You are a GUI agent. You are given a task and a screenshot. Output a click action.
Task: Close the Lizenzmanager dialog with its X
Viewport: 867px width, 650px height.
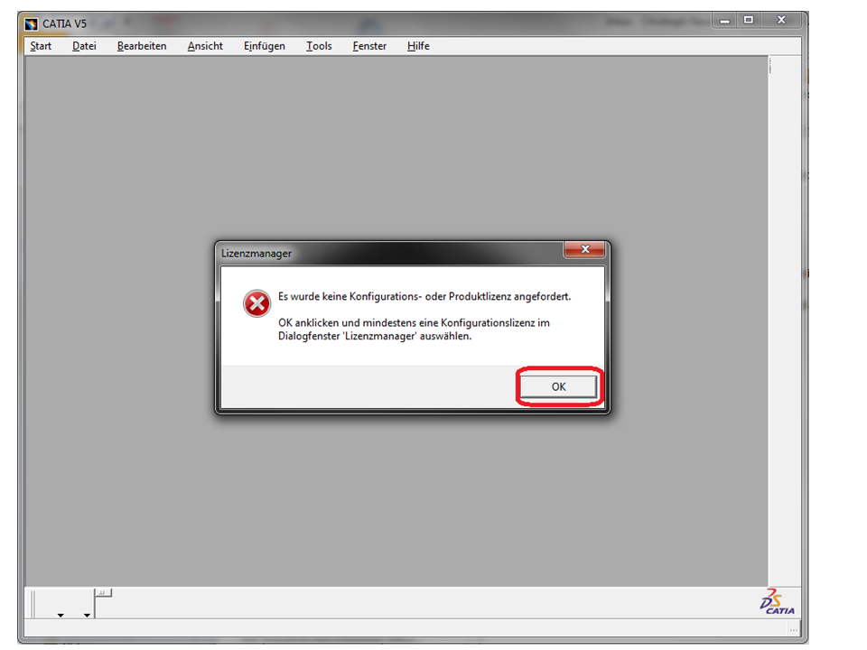(585, 249)
